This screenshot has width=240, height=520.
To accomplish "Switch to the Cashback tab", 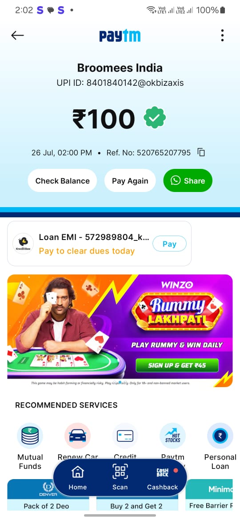I will (162, 478).
